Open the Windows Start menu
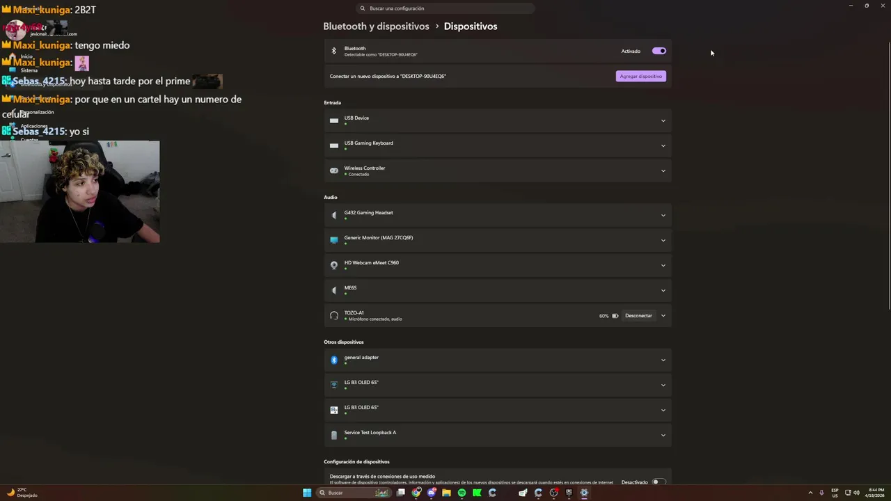The width and height of the screenshot is (891, 501). pos(307,493)
